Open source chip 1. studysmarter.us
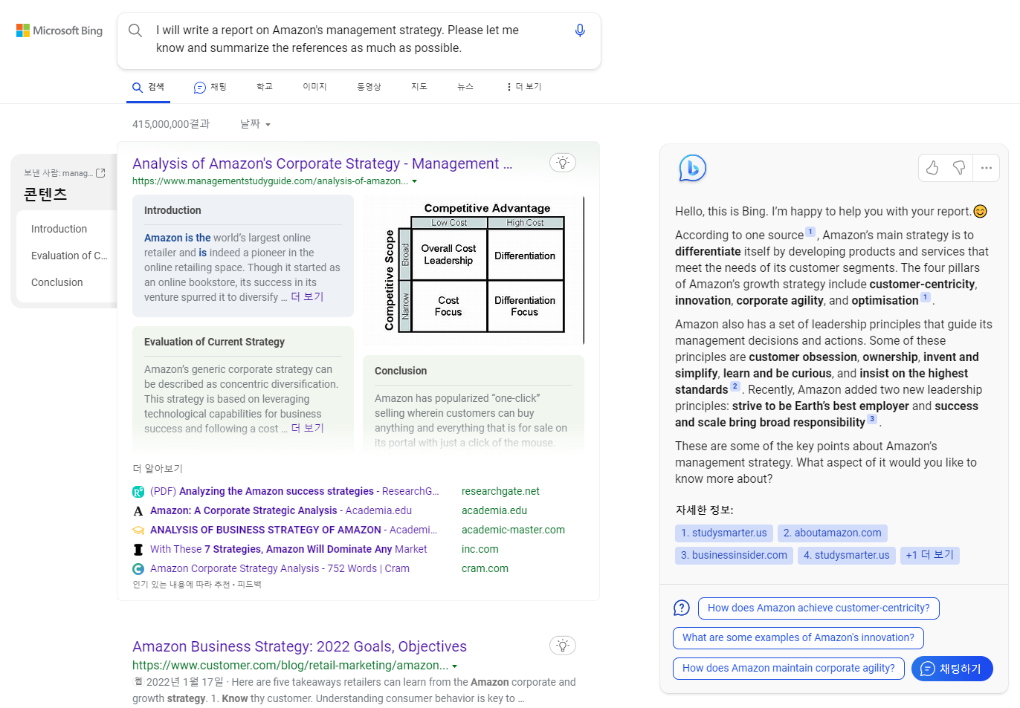Screen dimensions: 1020x708 [x=724, y=533]
